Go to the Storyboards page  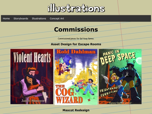tap(21, 19)
